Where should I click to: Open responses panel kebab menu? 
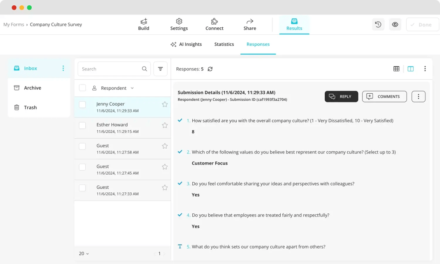click(425, 69)
